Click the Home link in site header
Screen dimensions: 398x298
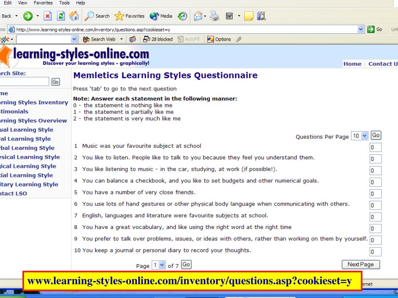coord(352,64)
